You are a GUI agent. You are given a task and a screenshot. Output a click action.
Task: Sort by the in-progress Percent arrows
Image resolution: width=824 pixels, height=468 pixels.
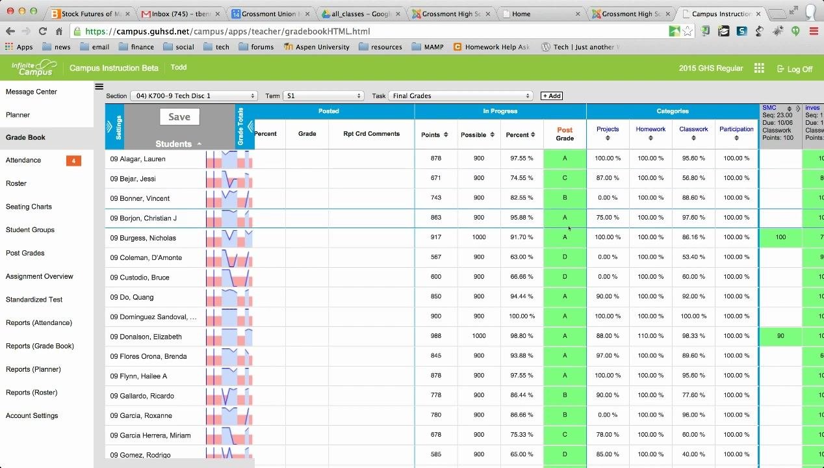533,135
